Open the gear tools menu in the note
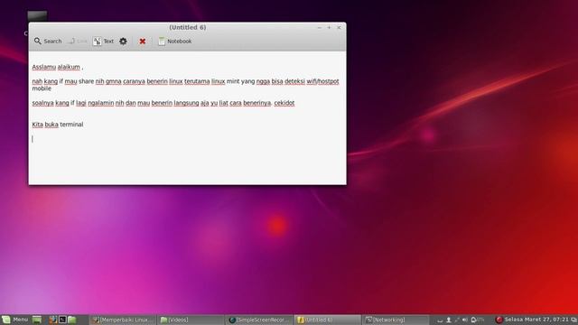The image size is (578, 325). (123, 42)
